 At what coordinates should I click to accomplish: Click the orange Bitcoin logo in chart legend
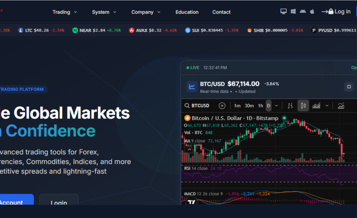[x=187, y=118]
